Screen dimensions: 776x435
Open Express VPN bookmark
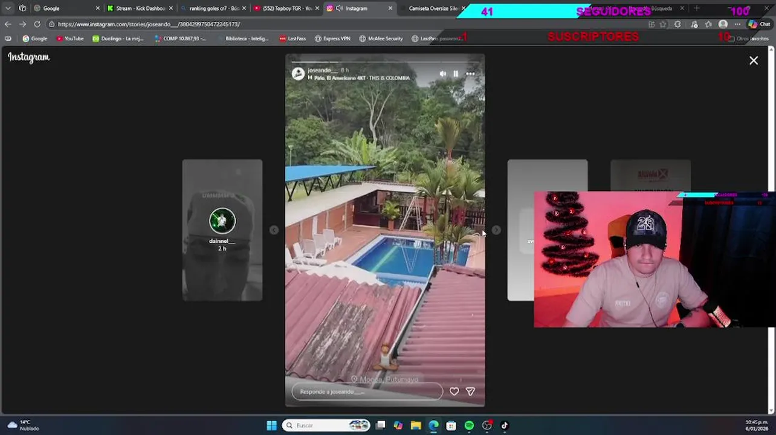tap(332, 38)
